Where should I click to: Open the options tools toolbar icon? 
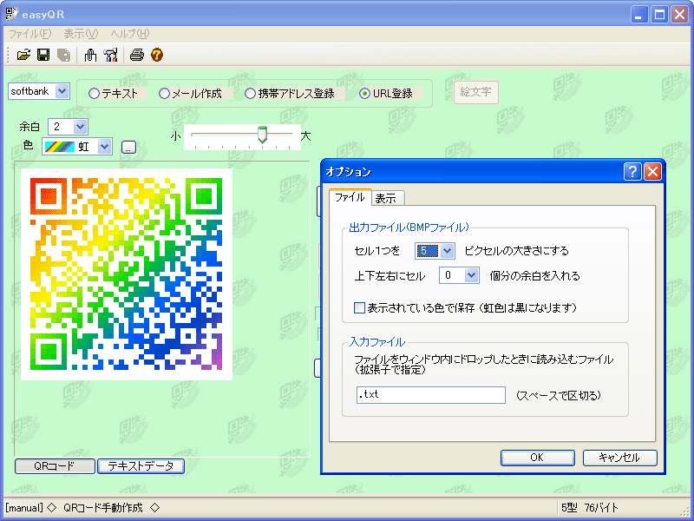(111, 55)
